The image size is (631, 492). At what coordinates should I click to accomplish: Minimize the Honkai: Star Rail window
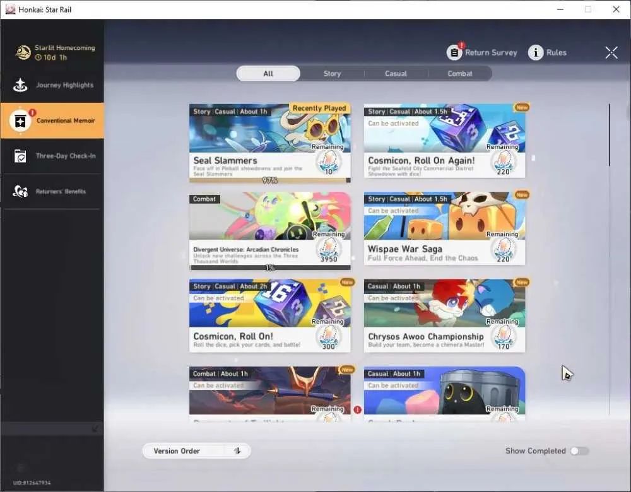click(560, 9)
